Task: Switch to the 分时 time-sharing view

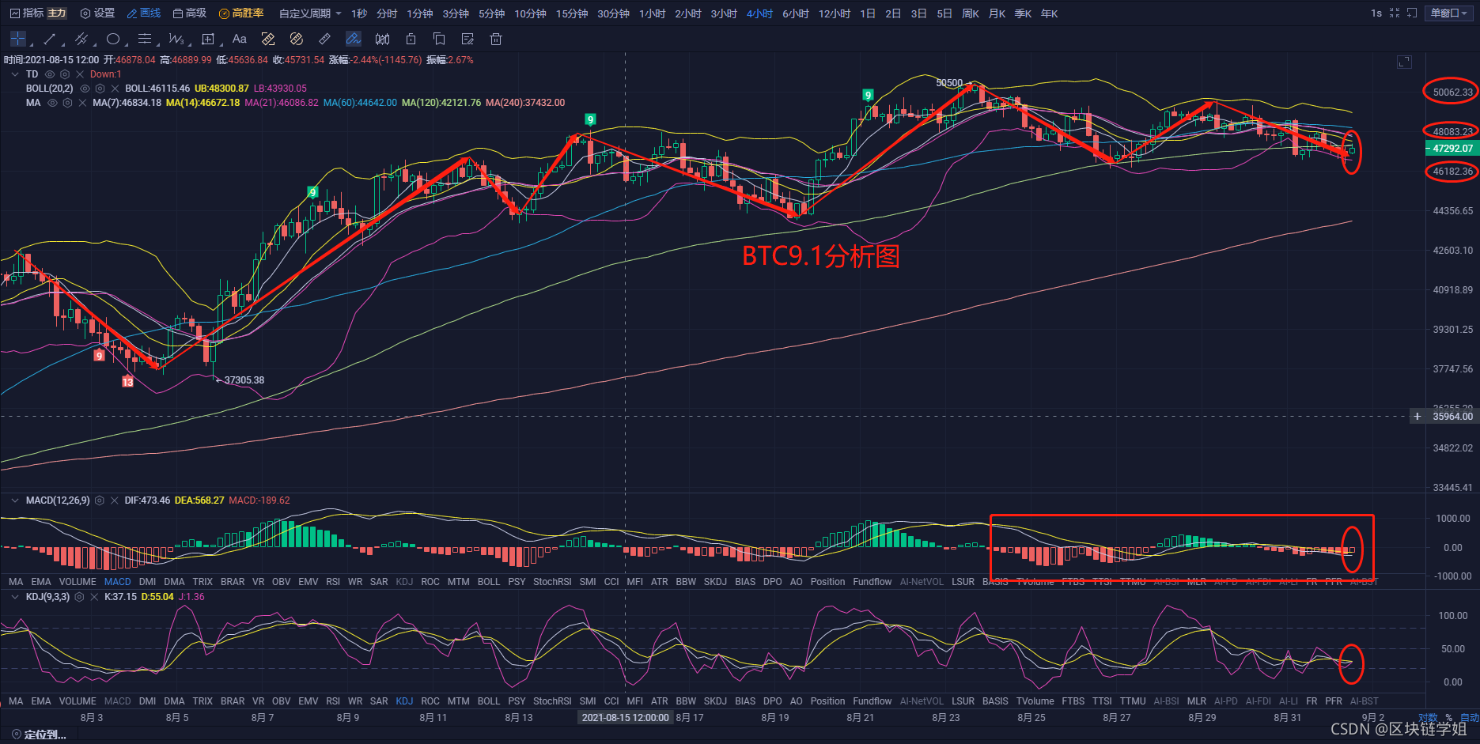Action: 387,13
